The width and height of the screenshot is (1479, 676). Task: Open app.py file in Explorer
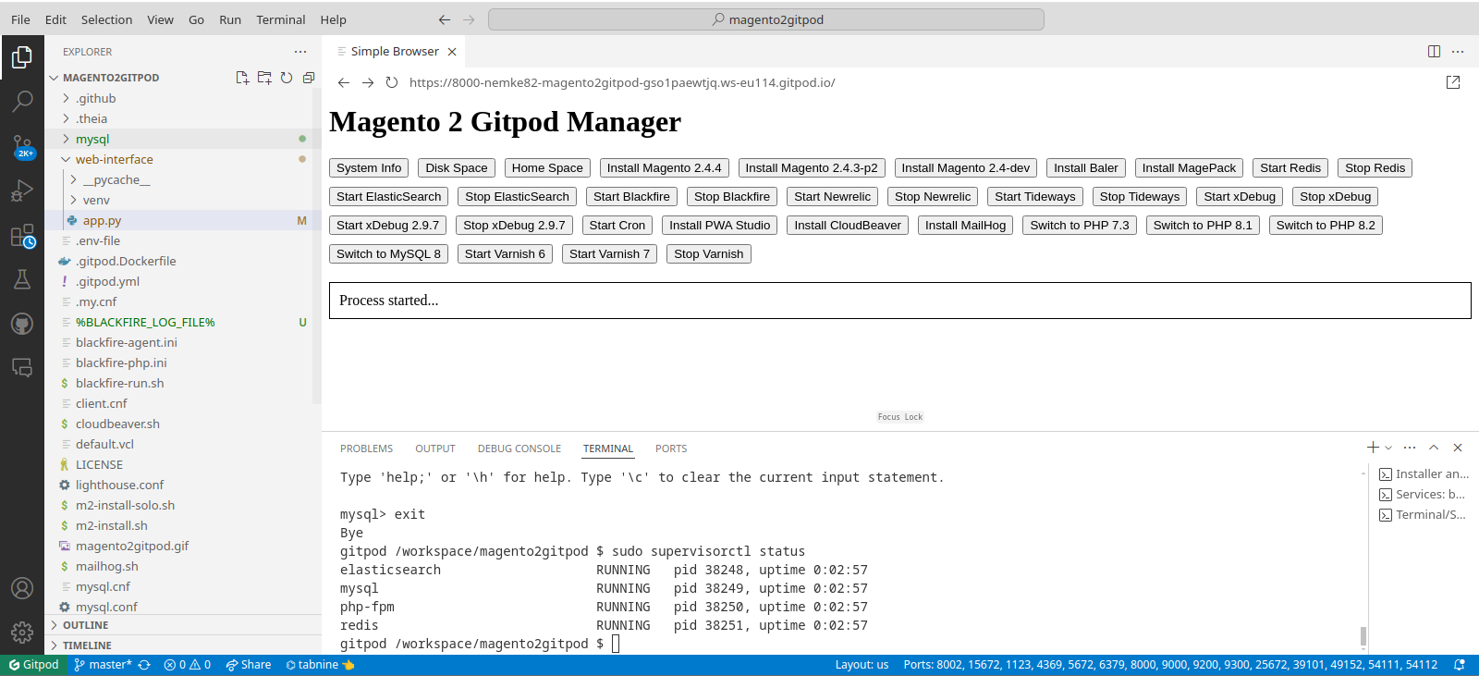coord(102,220)
